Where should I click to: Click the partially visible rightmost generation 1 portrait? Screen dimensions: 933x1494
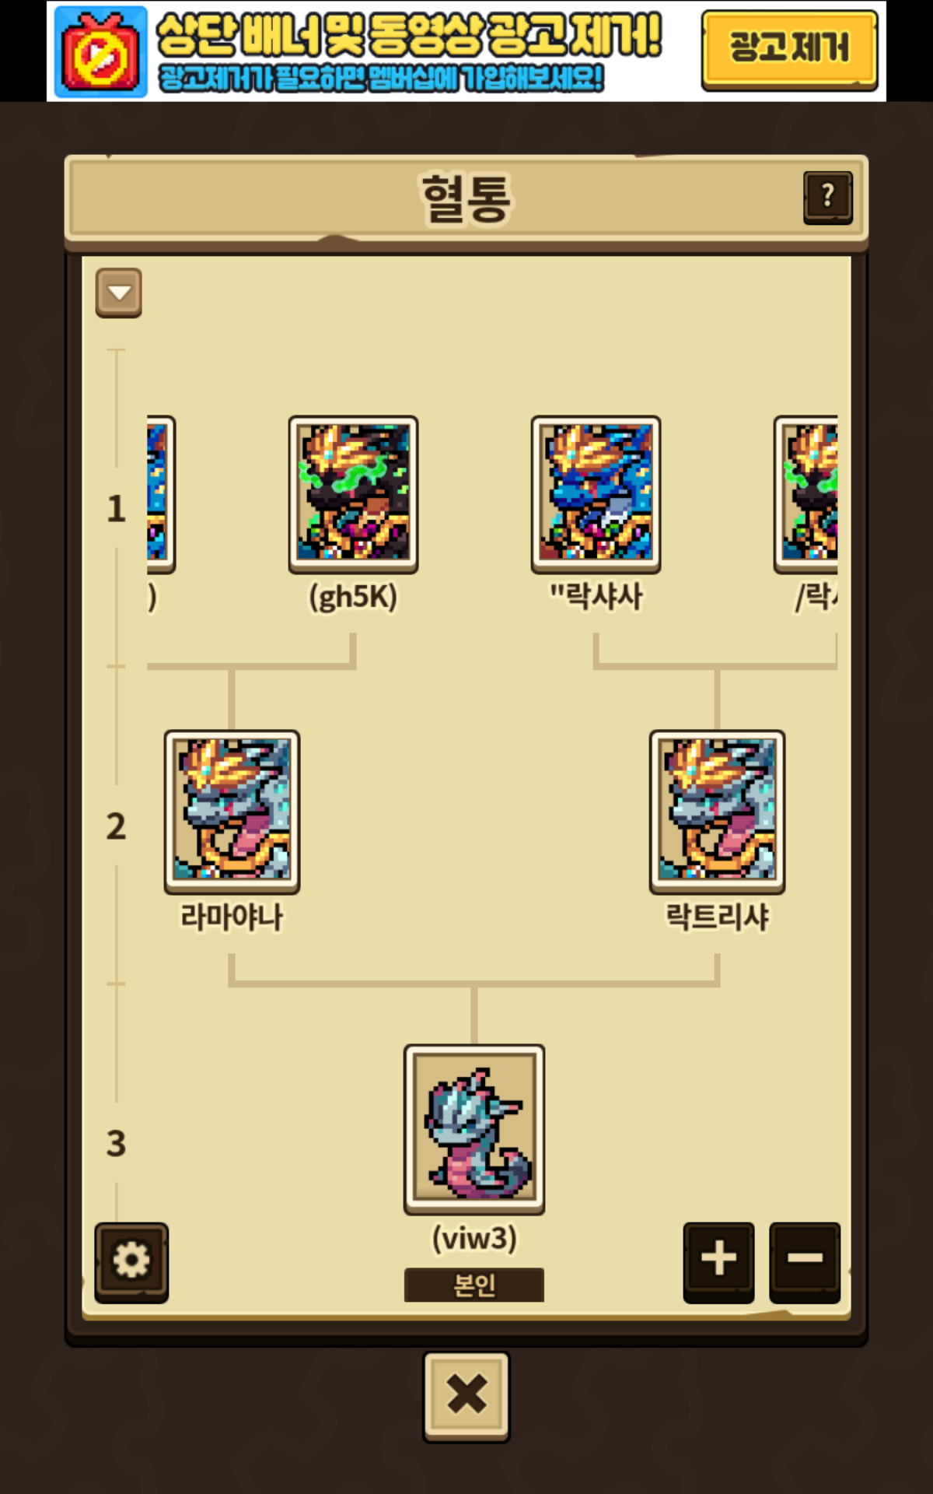coord(805,494)
